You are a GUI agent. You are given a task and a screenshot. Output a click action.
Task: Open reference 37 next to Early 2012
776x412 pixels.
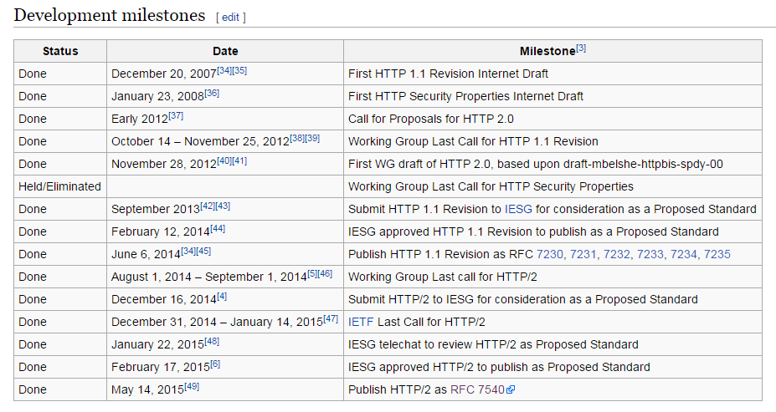(x=176, y=116)
